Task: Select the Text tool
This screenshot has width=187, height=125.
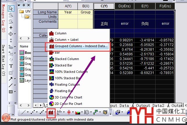Action: [11, 66]
